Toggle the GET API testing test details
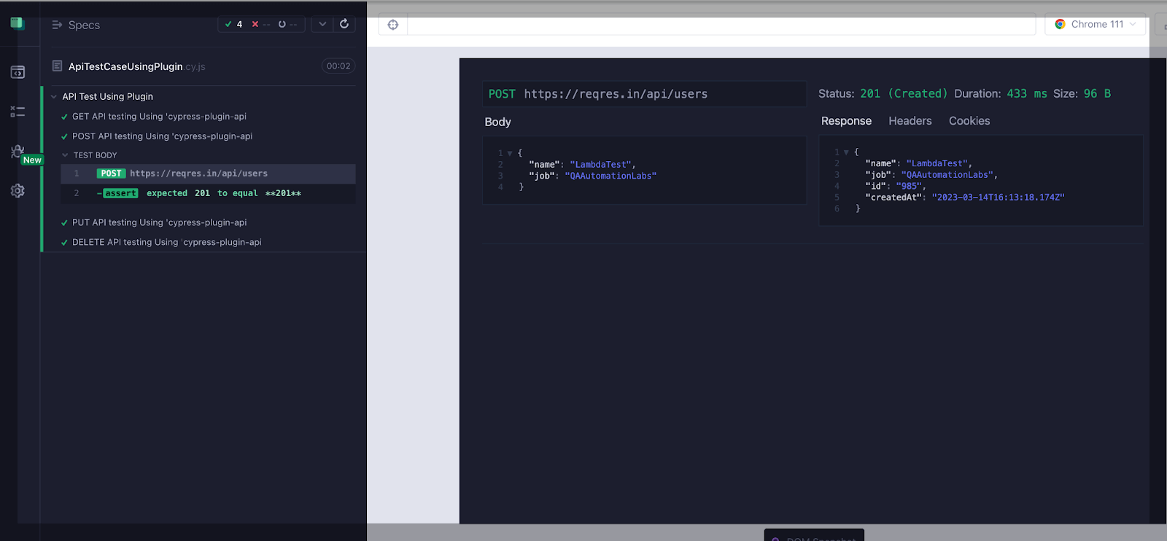The width and height of the screenshot is (1167, 541). [159, 117]
